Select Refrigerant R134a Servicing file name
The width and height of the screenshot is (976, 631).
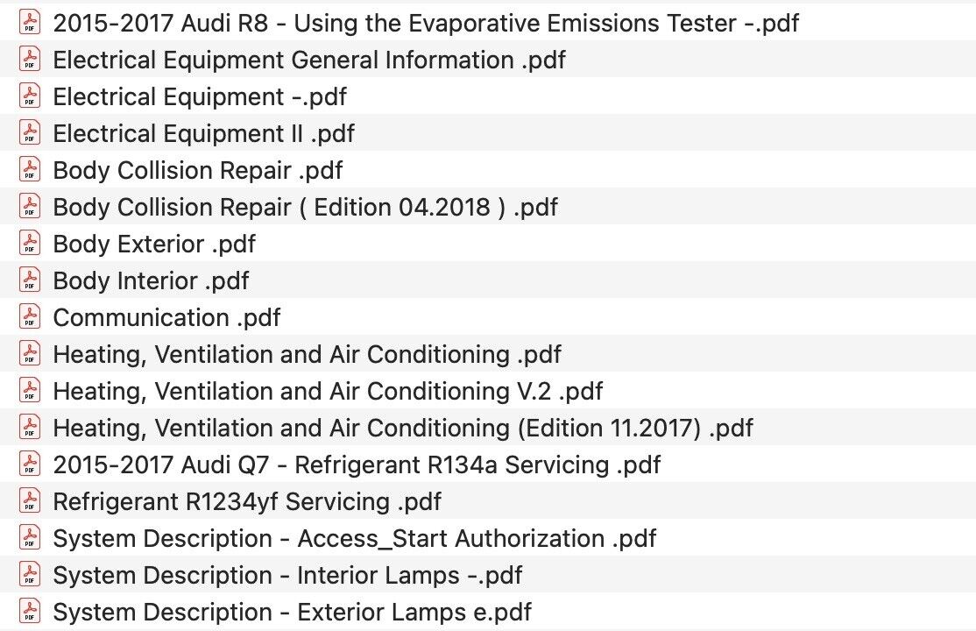pos(357,464)
